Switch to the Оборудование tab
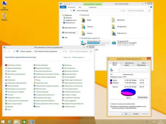 141,65
